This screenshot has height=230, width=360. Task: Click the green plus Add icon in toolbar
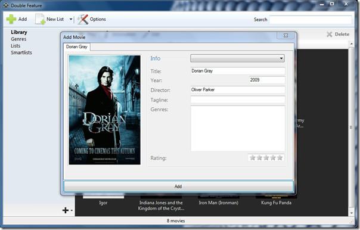click(x=11, y=19)
